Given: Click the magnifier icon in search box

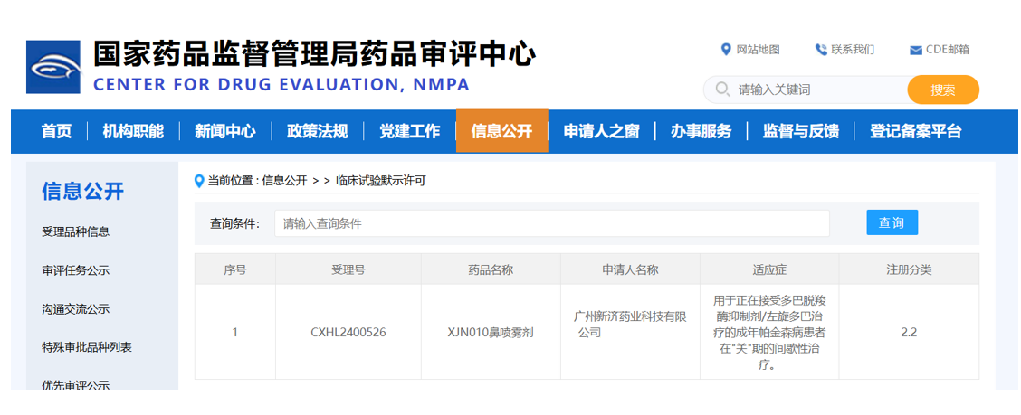Looking at the screenshot, I should tap(723, 90).
